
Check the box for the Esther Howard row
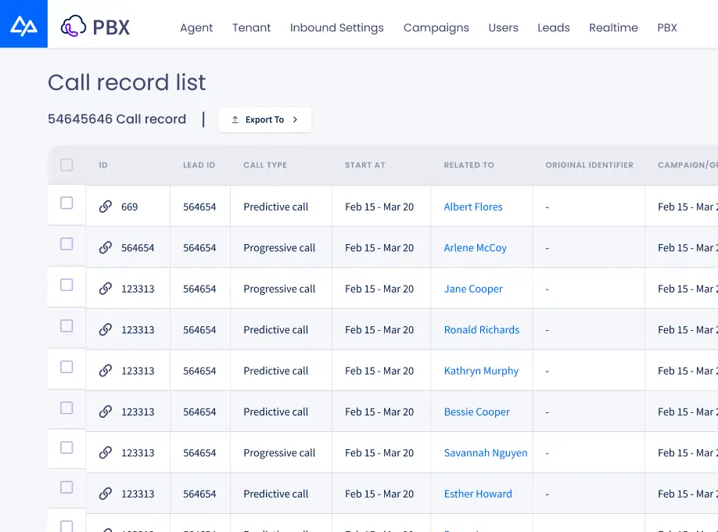click(66, 487)
